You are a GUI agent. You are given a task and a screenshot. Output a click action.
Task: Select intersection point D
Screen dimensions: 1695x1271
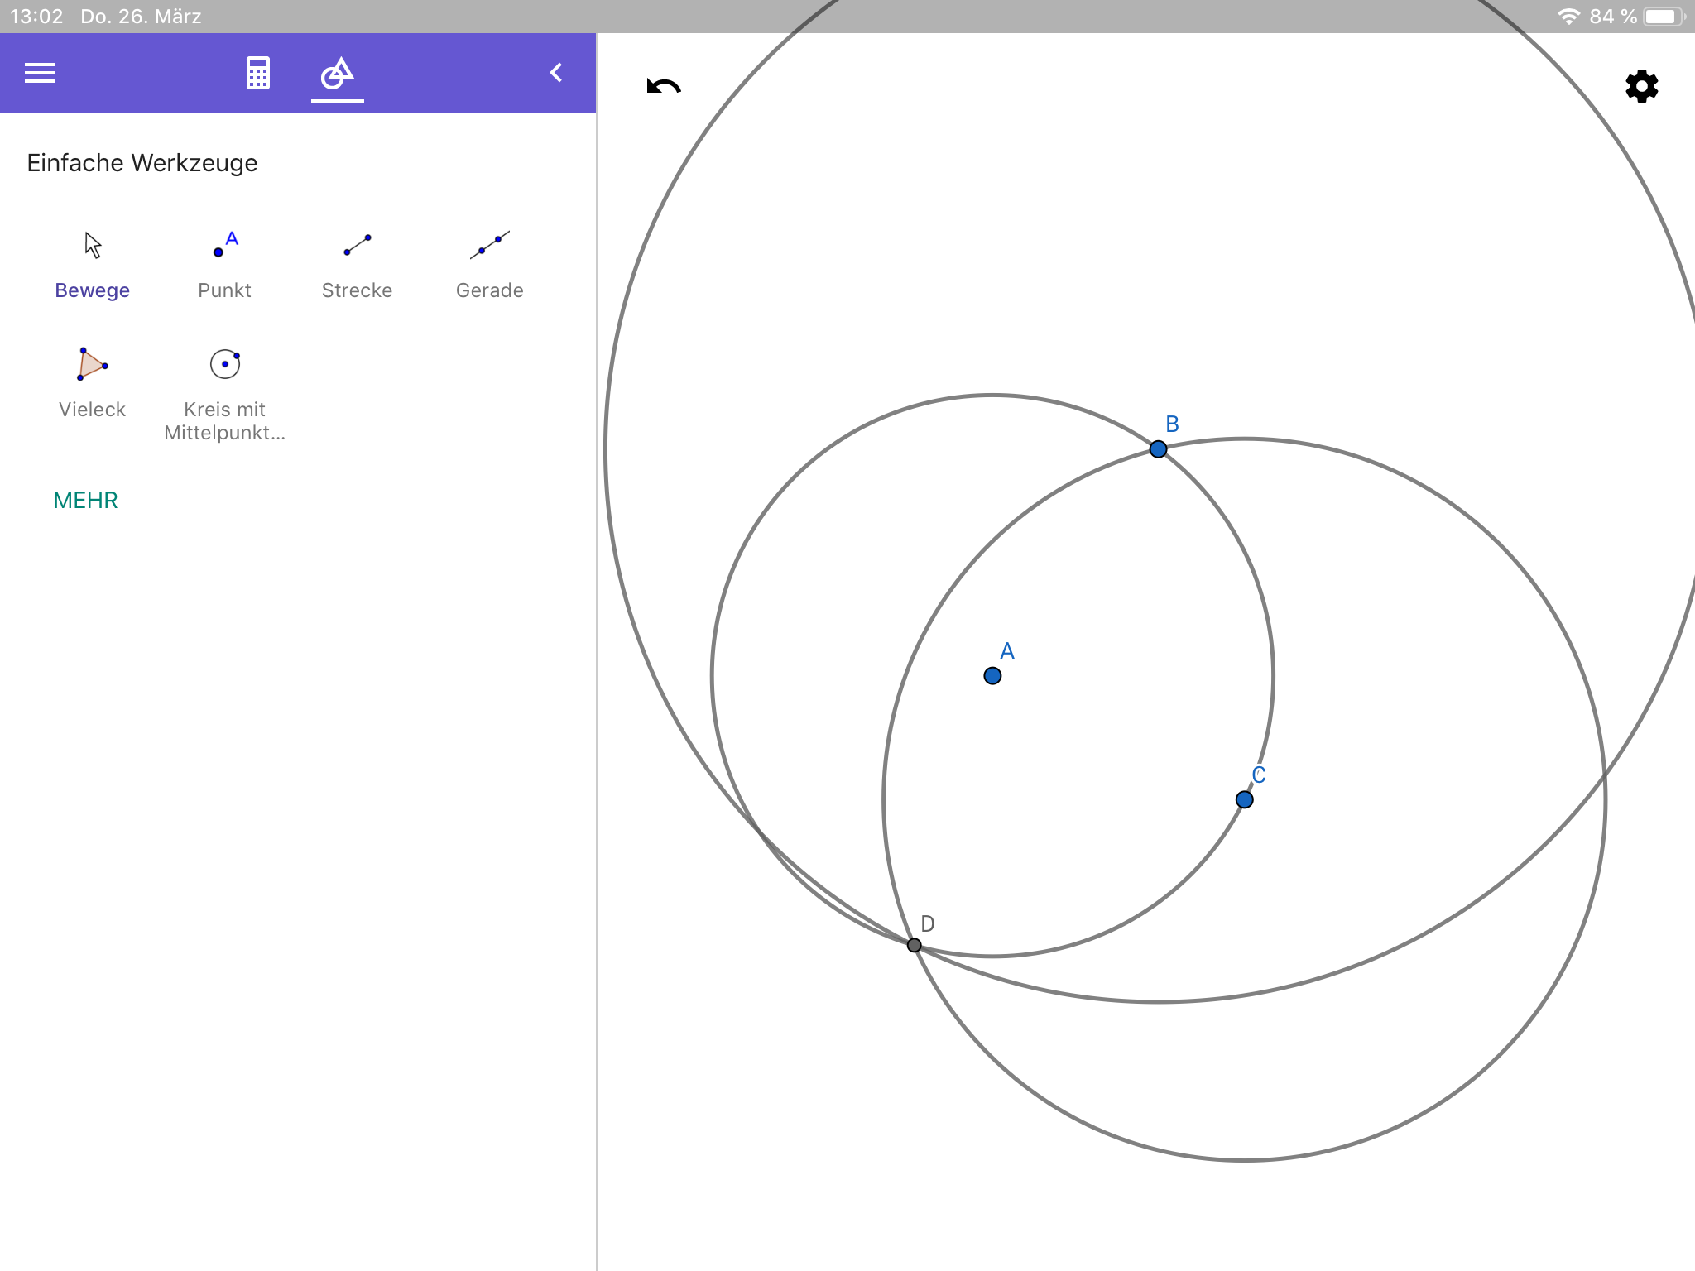[x=914, y=945]
